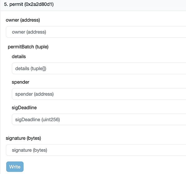Click the "spender" label text

pyautogui.click(x=20, y=82)
